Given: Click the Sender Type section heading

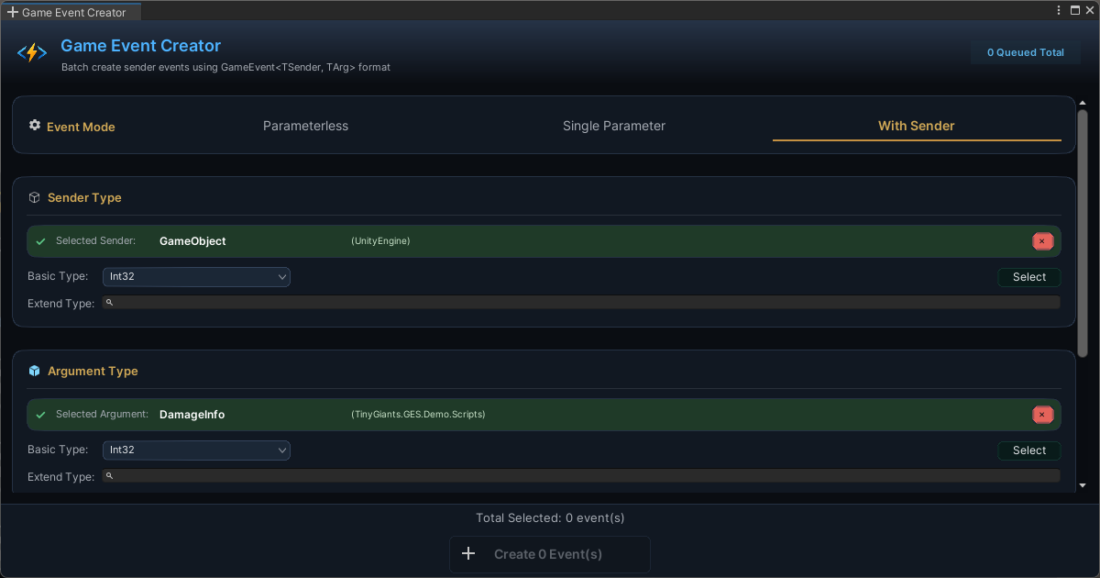Looking at the screenshot, I should 84,197.
